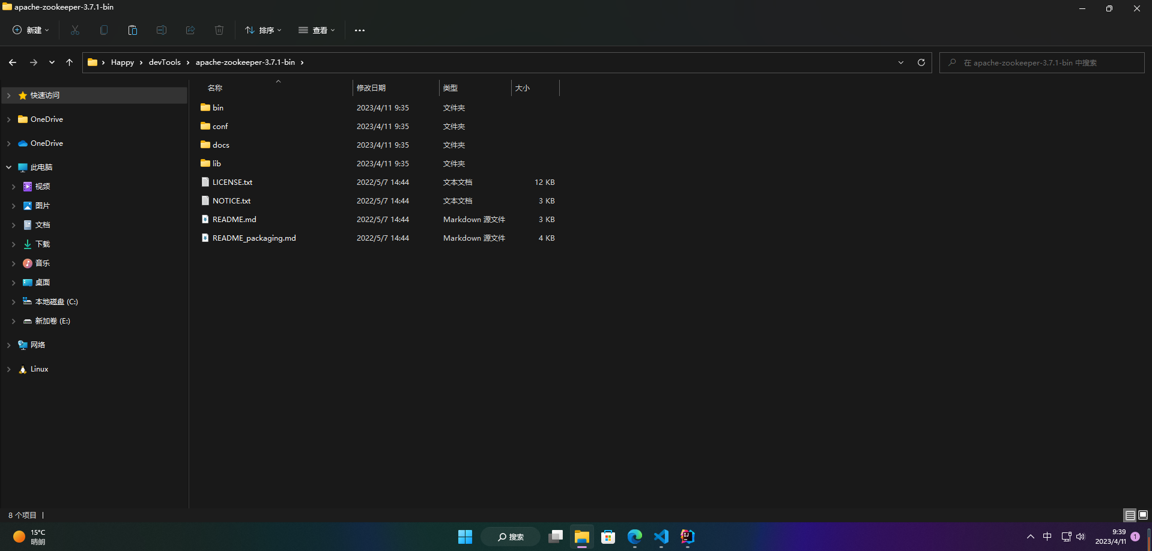Open the 排序 (Sort) dropdown menu

coord(263,30)
